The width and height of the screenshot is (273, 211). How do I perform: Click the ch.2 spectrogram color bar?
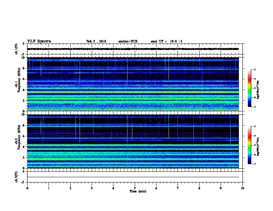click(x=249, y=145)
